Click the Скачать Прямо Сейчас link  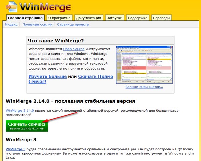coord(95,76)
